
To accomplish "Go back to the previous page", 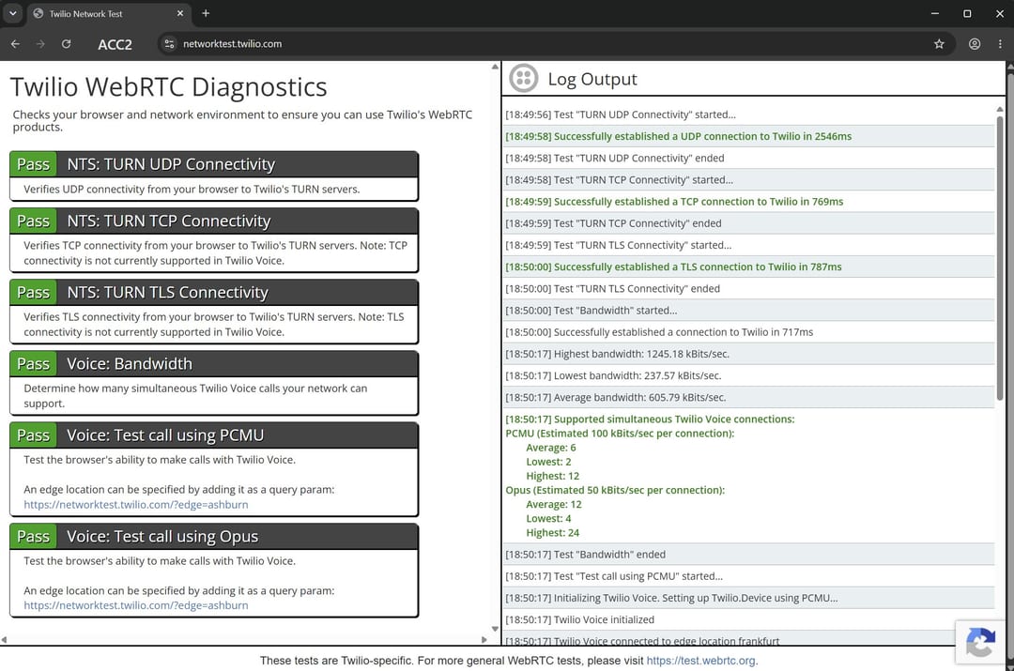I will pyautogui.click(x=16, y=44).
